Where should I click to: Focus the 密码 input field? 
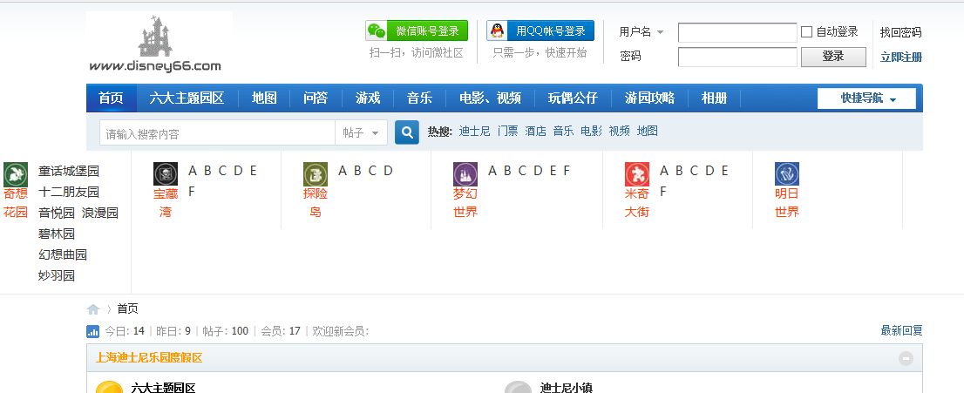click(737, 57)
